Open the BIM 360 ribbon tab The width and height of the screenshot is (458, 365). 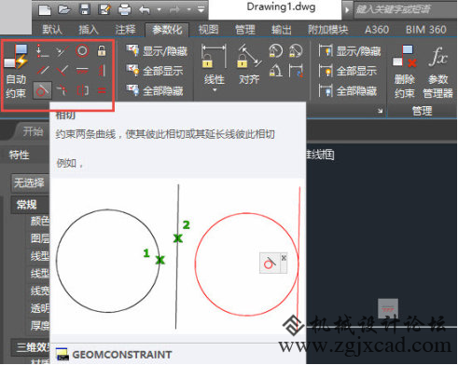pos(426,30)
